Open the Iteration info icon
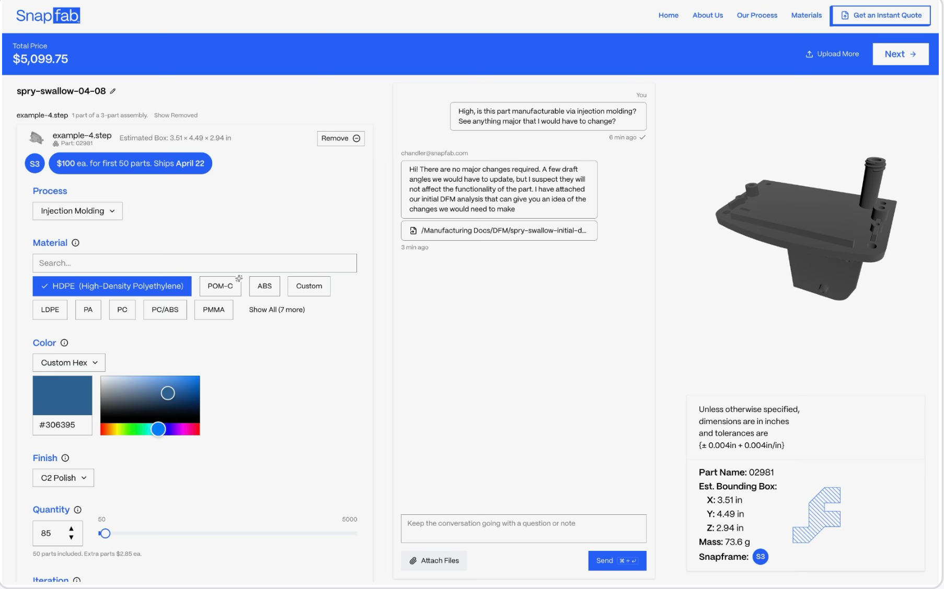This screenshot has height=589, width=944. 77,580
